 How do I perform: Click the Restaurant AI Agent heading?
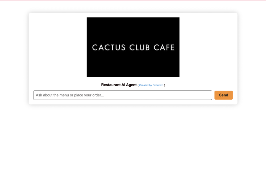[x=119, y=85]
